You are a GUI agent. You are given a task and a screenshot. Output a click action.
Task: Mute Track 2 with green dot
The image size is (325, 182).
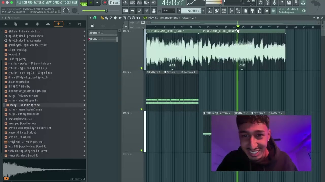(x=142, y=109)
